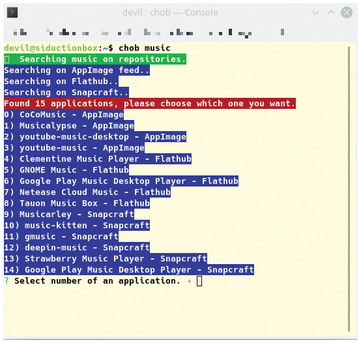Minimize the Console window with down chevron

point(315,12)
